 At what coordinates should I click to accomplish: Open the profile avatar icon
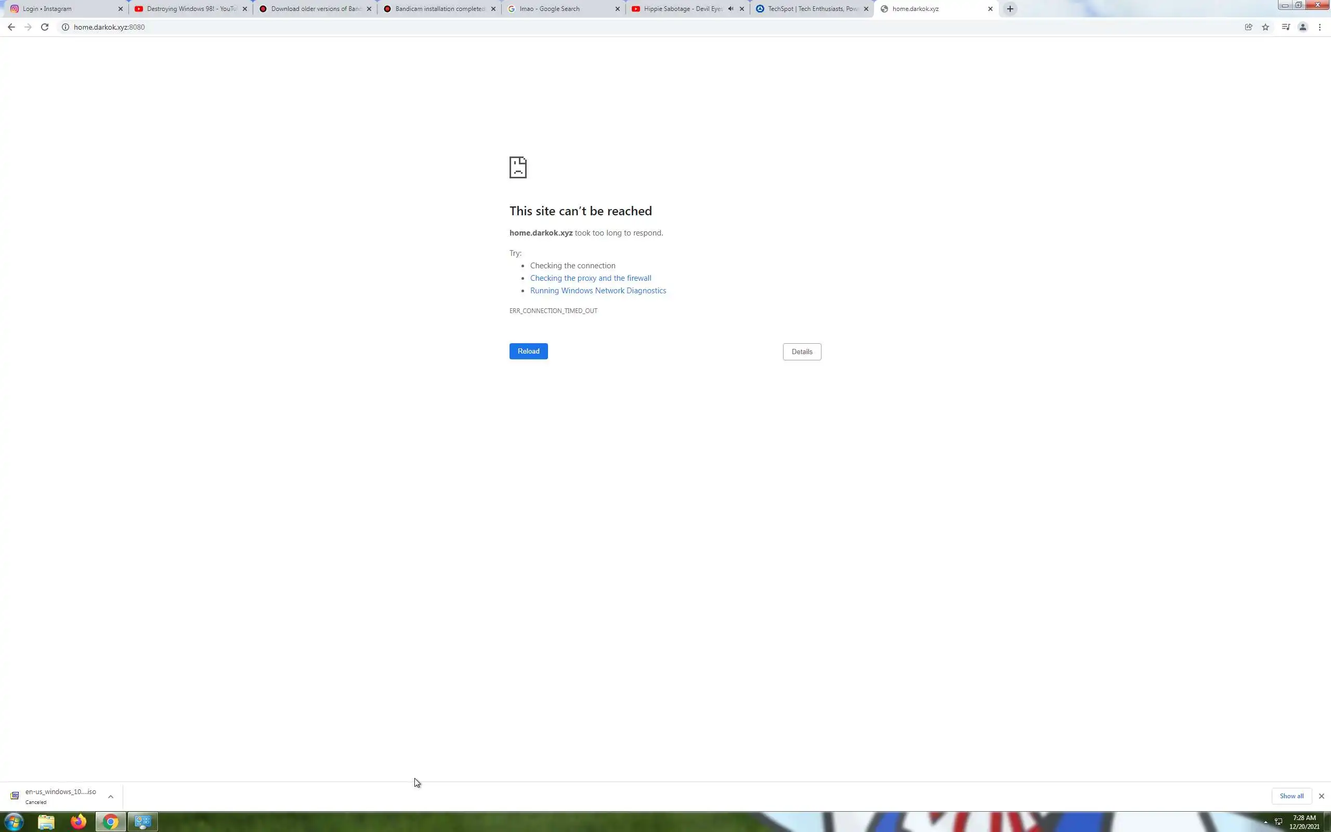pos(1302,27)
